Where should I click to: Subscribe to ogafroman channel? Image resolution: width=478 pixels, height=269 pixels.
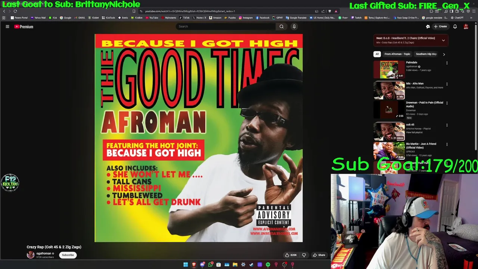[68, 255]
